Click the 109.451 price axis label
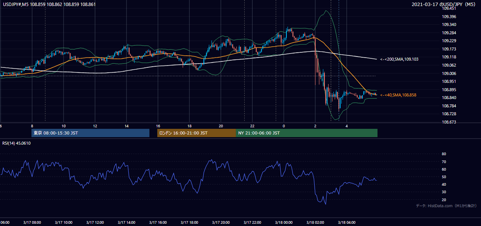 point(449,9)
